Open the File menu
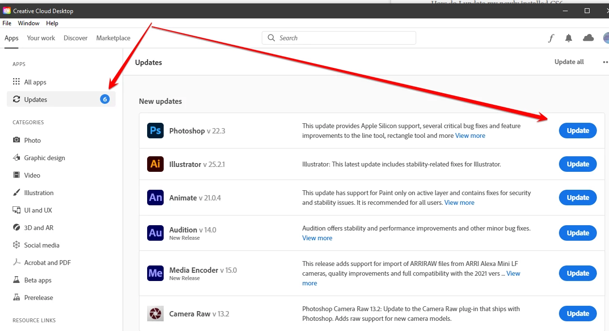The image size is (609, 331). point(7,23)
